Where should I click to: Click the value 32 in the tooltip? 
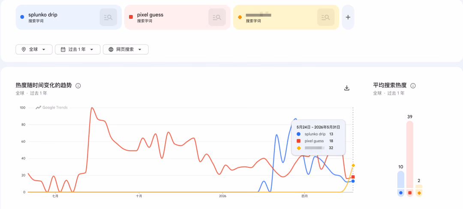(331, 148)
